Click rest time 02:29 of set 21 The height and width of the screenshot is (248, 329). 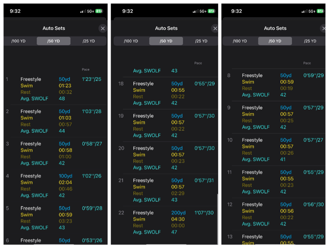pyautogui.click(x=178, y=193)
